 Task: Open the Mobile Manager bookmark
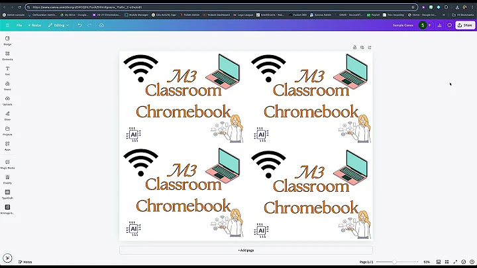click(x=136, y=15)
